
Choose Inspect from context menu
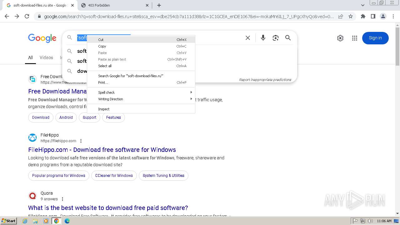tap(141, 109)
